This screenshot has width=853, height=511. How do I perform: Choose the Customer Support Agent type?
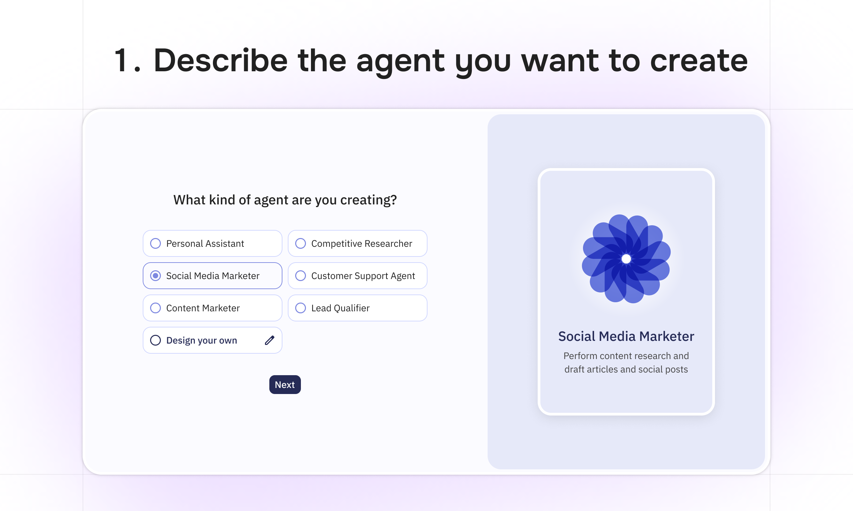tap(357, 275)
